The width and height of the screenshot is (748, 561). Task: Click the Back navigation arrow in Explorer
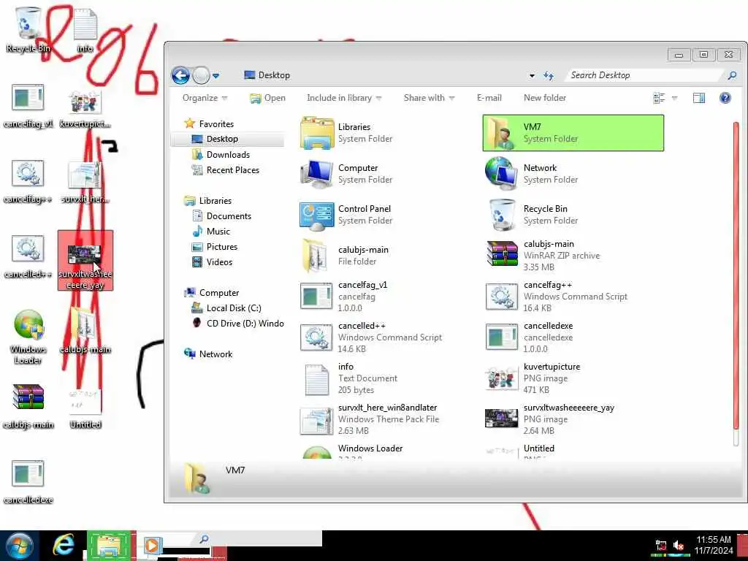[181, 75]
